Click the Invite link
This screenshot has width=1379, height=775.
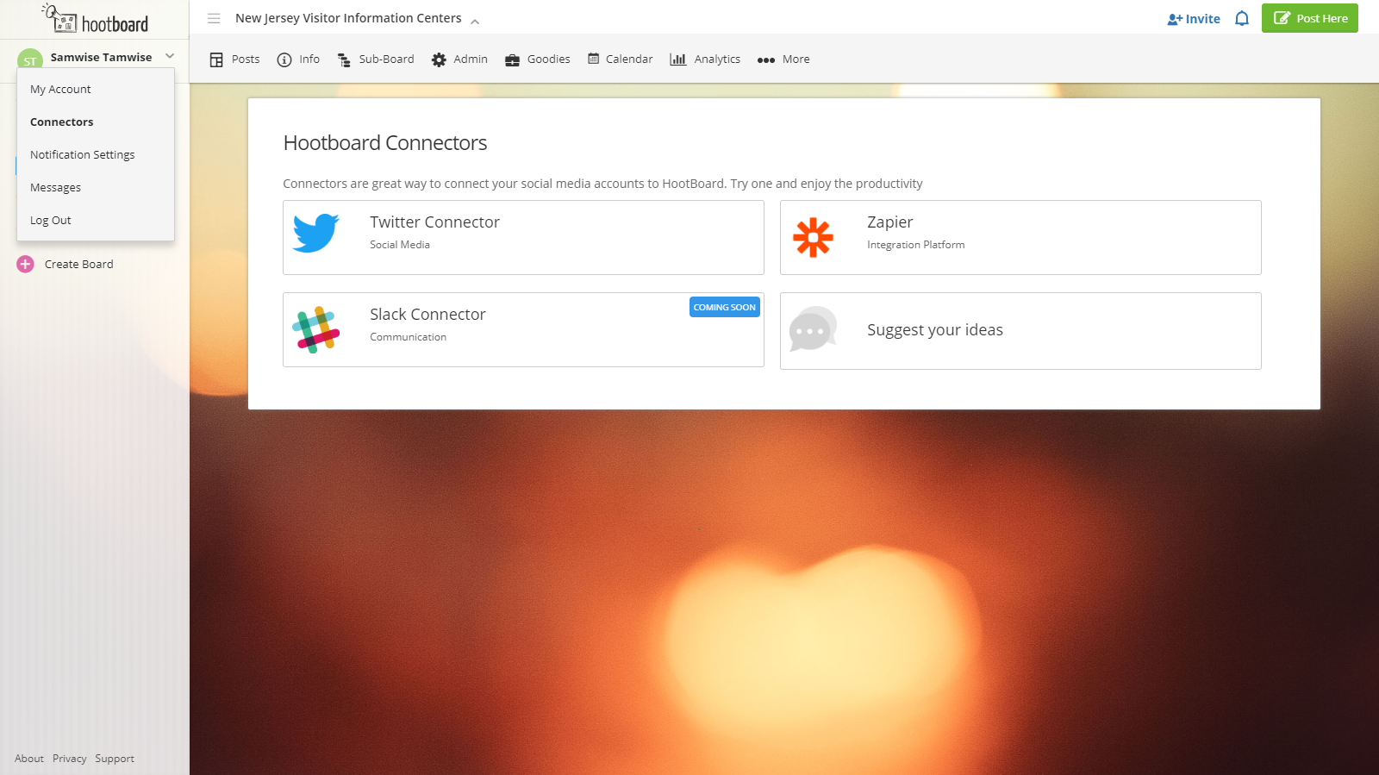[x=1194, y=19]
